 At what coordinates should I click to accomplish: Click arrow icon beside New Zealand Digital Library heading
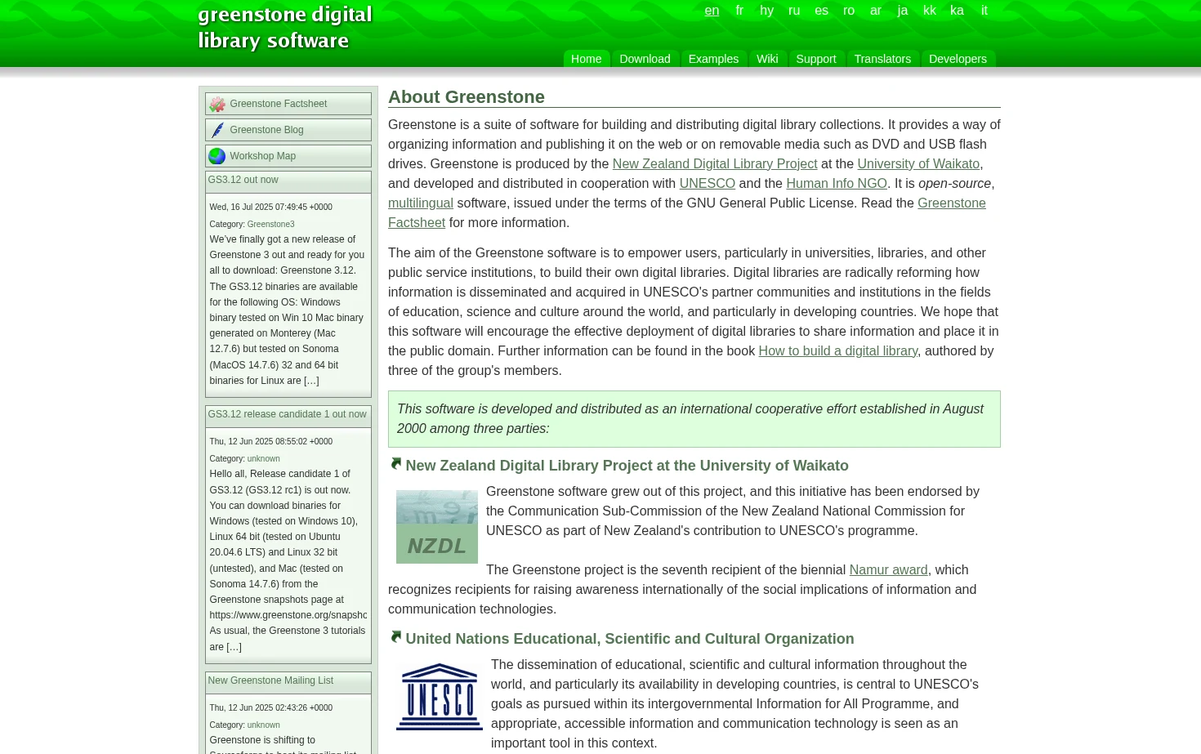click(395, 464)
